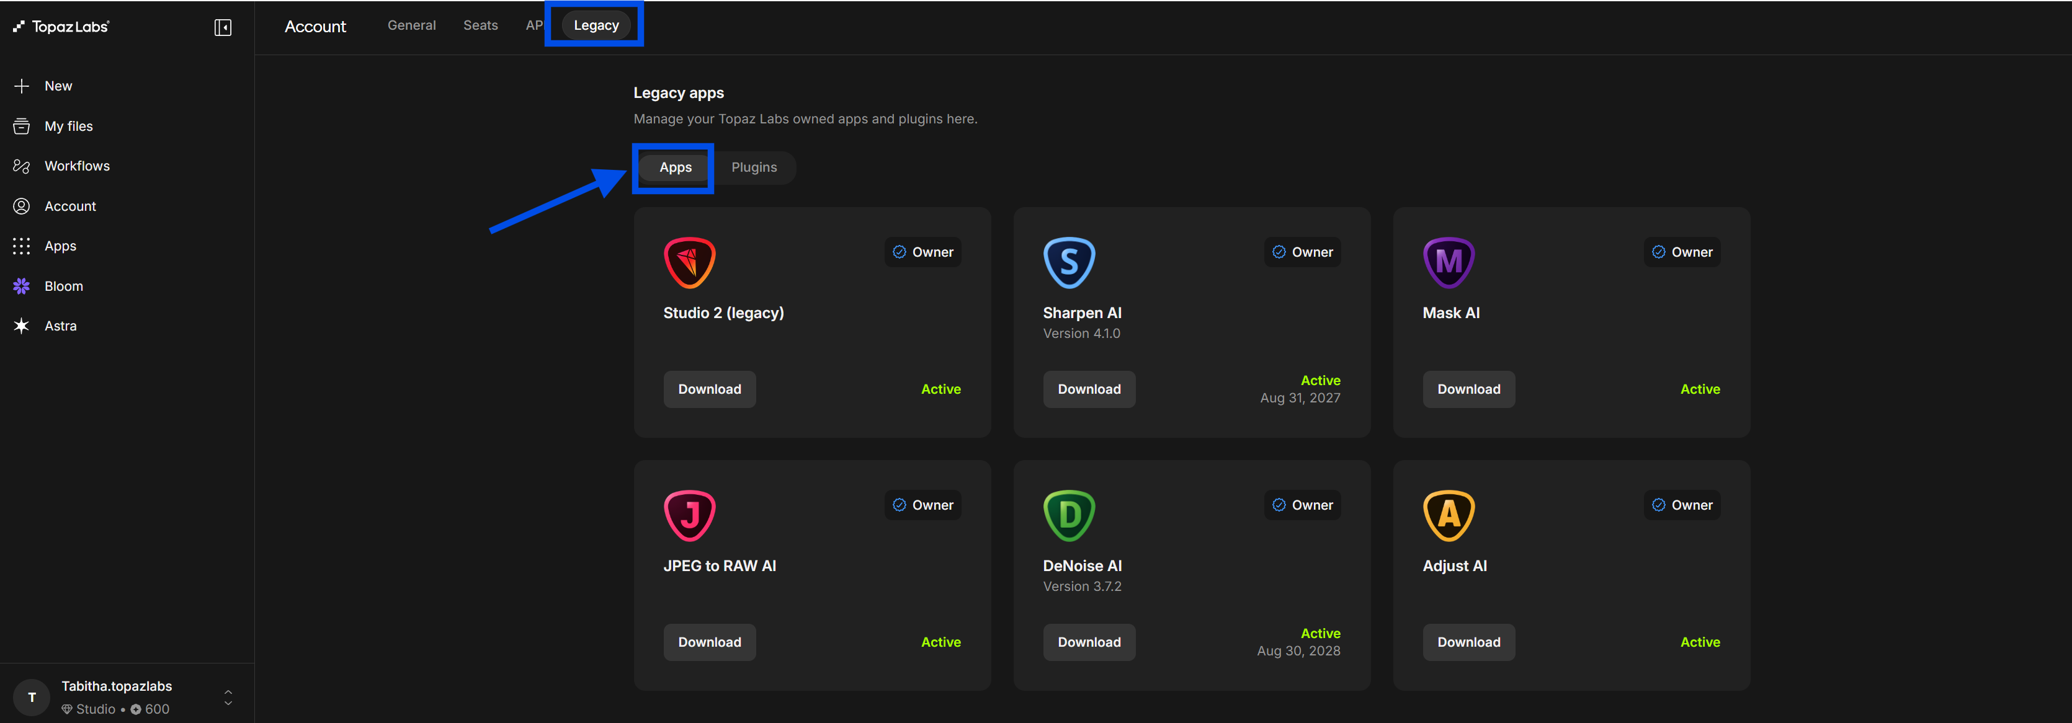The image size is (2072, 723).
Task: Click the Topaz Labs logo
Action: [61, 27]
